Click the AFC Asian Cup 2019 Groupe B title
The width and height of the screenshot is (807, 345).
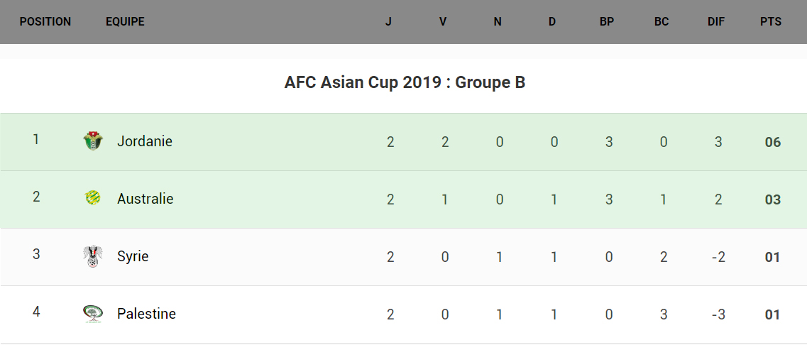pyautogui.click(x=405, y=83)
